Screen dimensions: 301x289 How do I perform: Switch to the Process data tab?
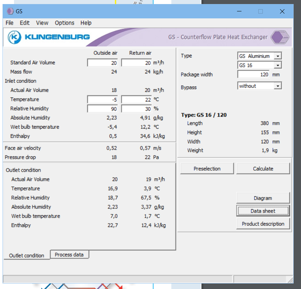click(x=69, y=254)
